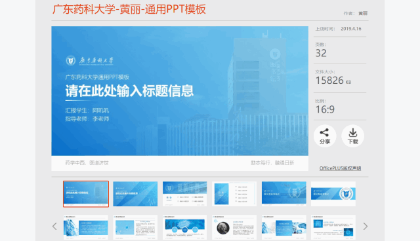Open the thumbnail with Einstein portrait
The width and height of the screenshot is (420, 241).
[234, 227]
